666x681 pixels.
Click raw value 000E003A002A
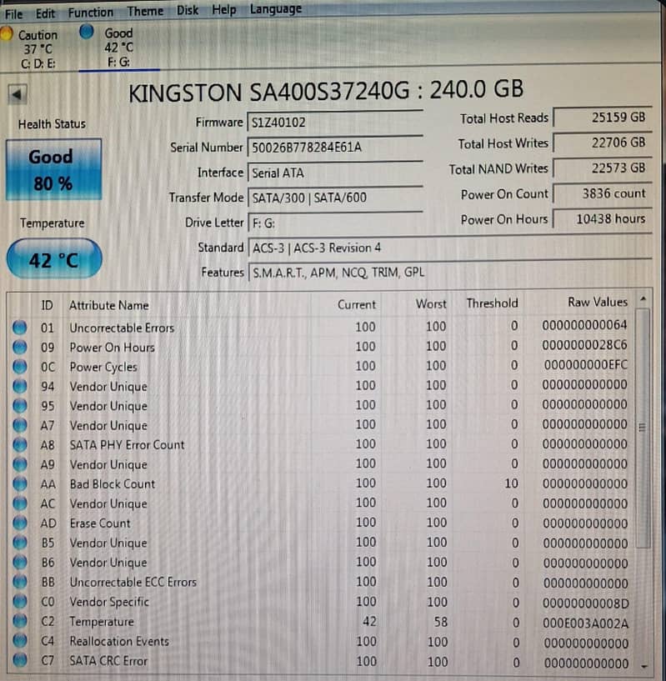click(585, 623)
